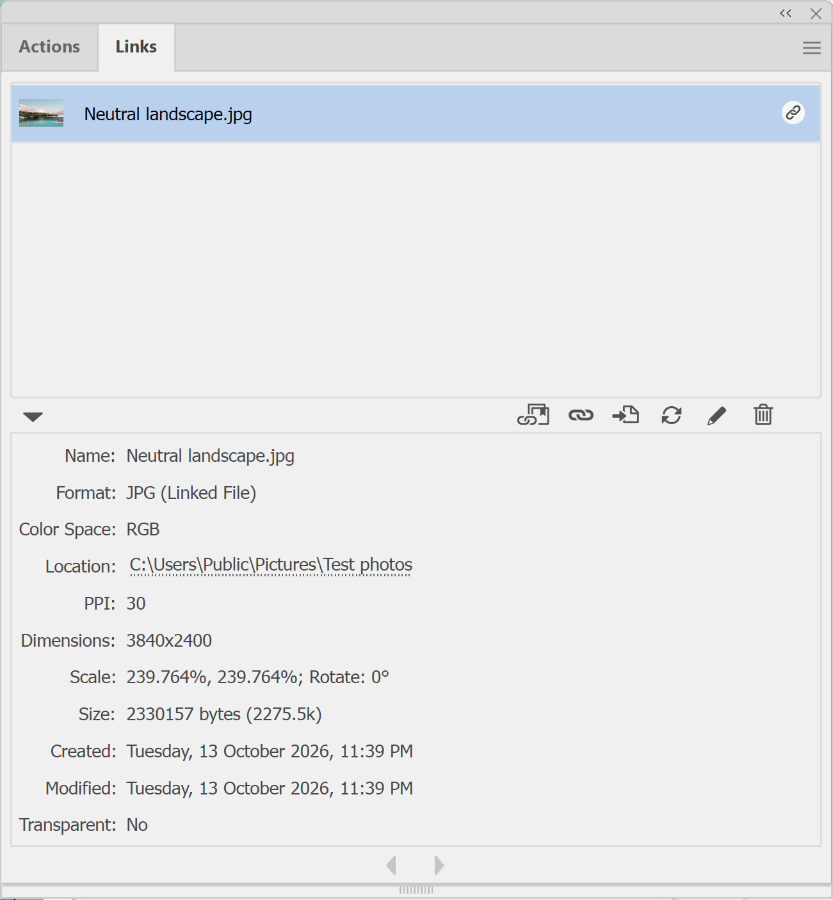Close the Links panel

tap(816, 13)
